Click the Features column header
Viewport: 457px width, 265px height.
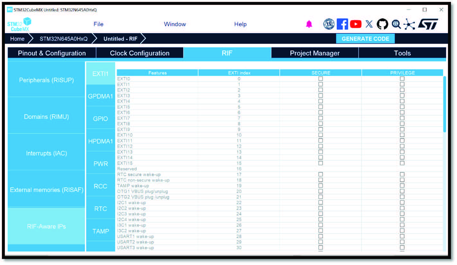(158, 73)
